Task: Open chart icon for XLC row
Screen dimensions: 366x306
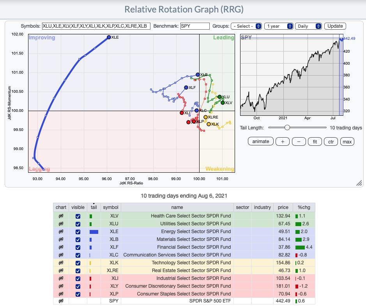Action: [61, 255]
